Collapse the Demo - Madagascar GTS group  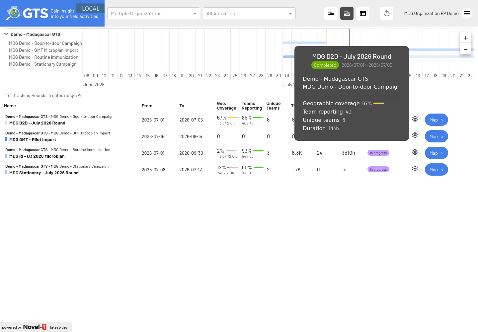click(x=6, y=34)
